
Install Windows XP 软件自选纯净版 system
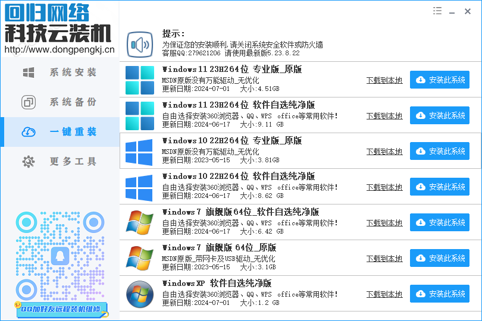tap(440, 294)
